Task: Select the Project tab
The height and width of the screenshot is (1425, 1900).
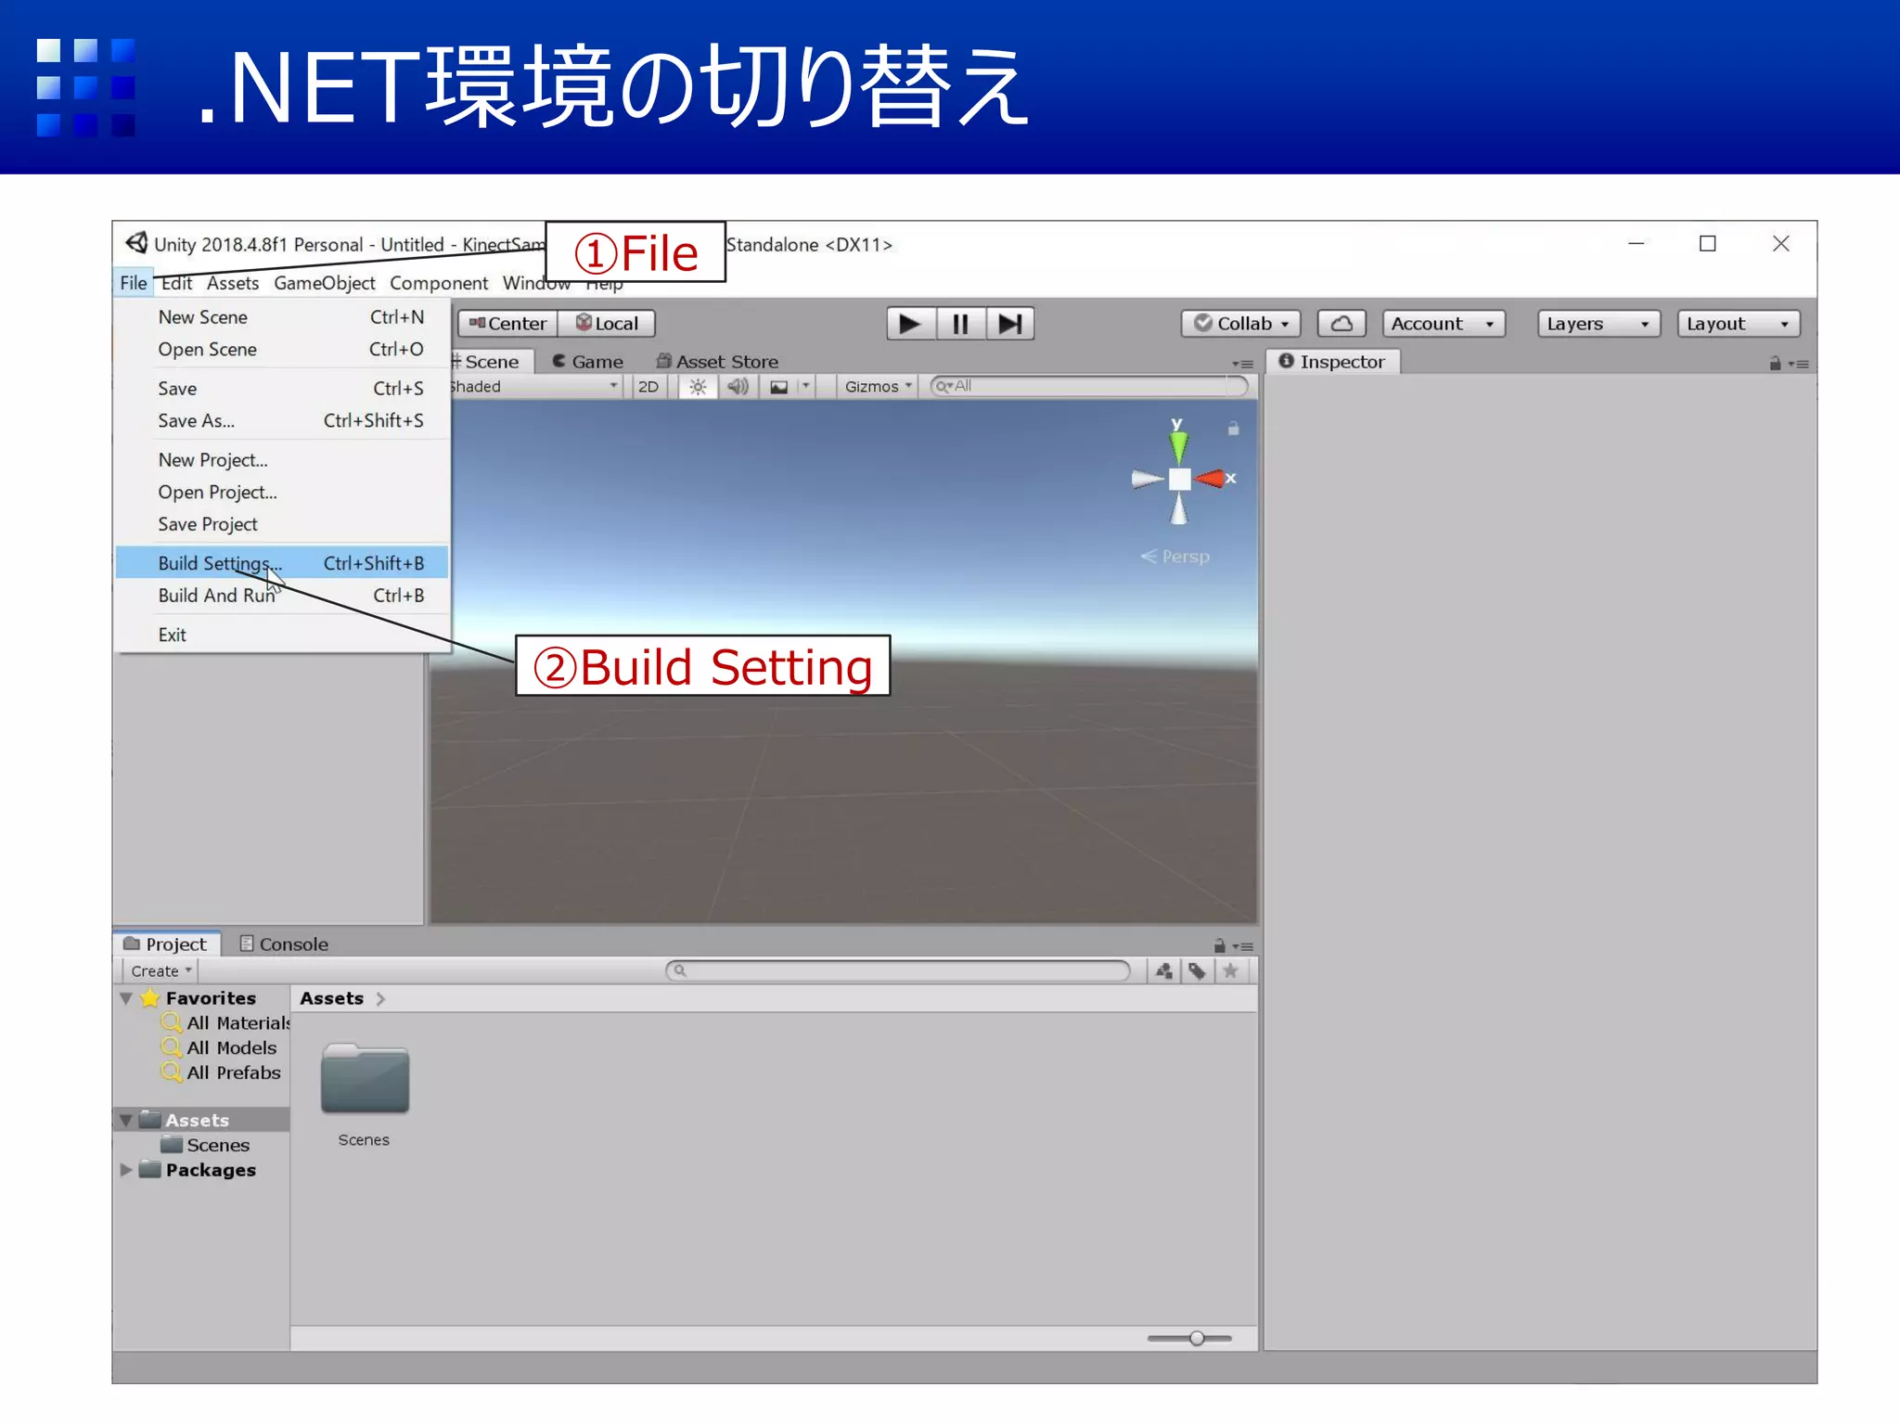Action: pyautogui.click(x=166, y=944)
